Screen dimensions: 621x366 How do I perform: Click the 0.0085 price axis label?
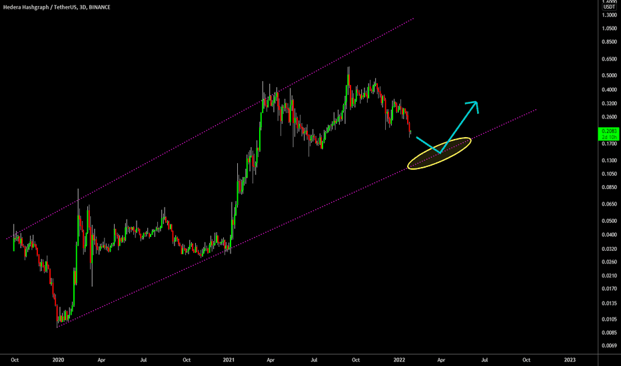(x=609, y=333)
